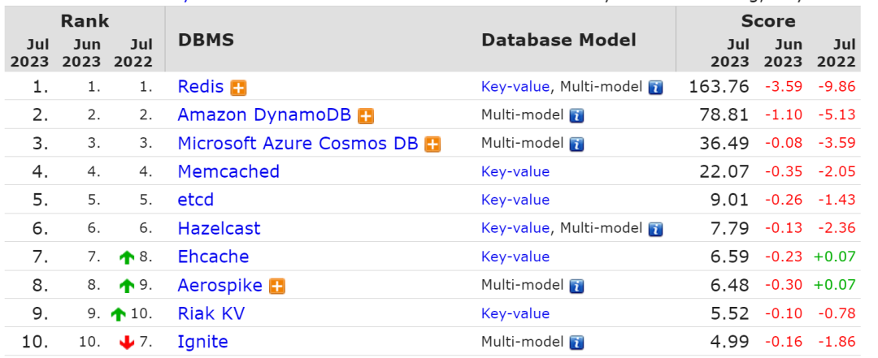Screen dimensions: 878x358
Task: Click Multi-model info icon for Amazon DynamoDB
Action: point(576,116)
